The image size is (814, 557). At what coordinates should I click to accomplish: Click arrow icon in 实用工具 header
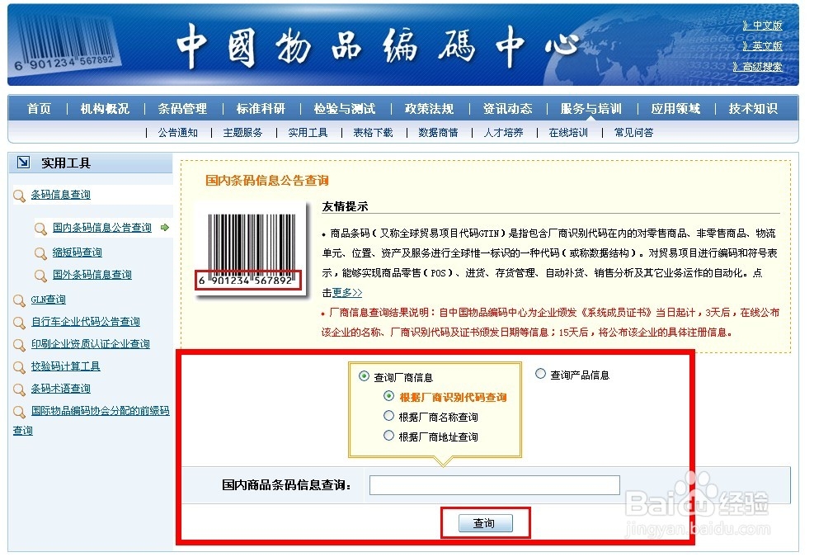[x=23, y=163]
